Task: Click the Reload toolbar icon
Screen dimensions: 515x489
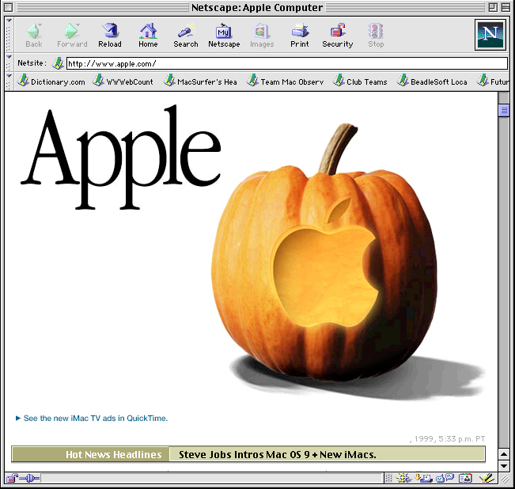Action: point(110,35)
